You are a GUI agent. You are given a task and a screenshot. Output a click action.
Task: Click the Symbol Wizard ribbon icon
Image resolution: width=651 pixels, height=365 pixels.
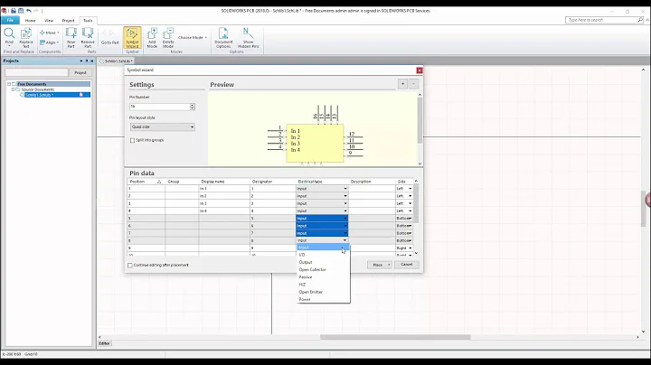132,37
